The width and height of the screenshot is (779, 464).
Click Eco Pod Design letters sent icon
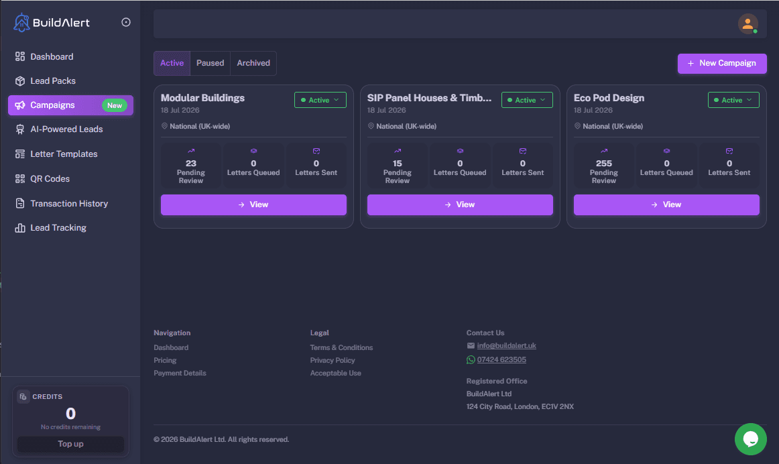tap(729, 151)
